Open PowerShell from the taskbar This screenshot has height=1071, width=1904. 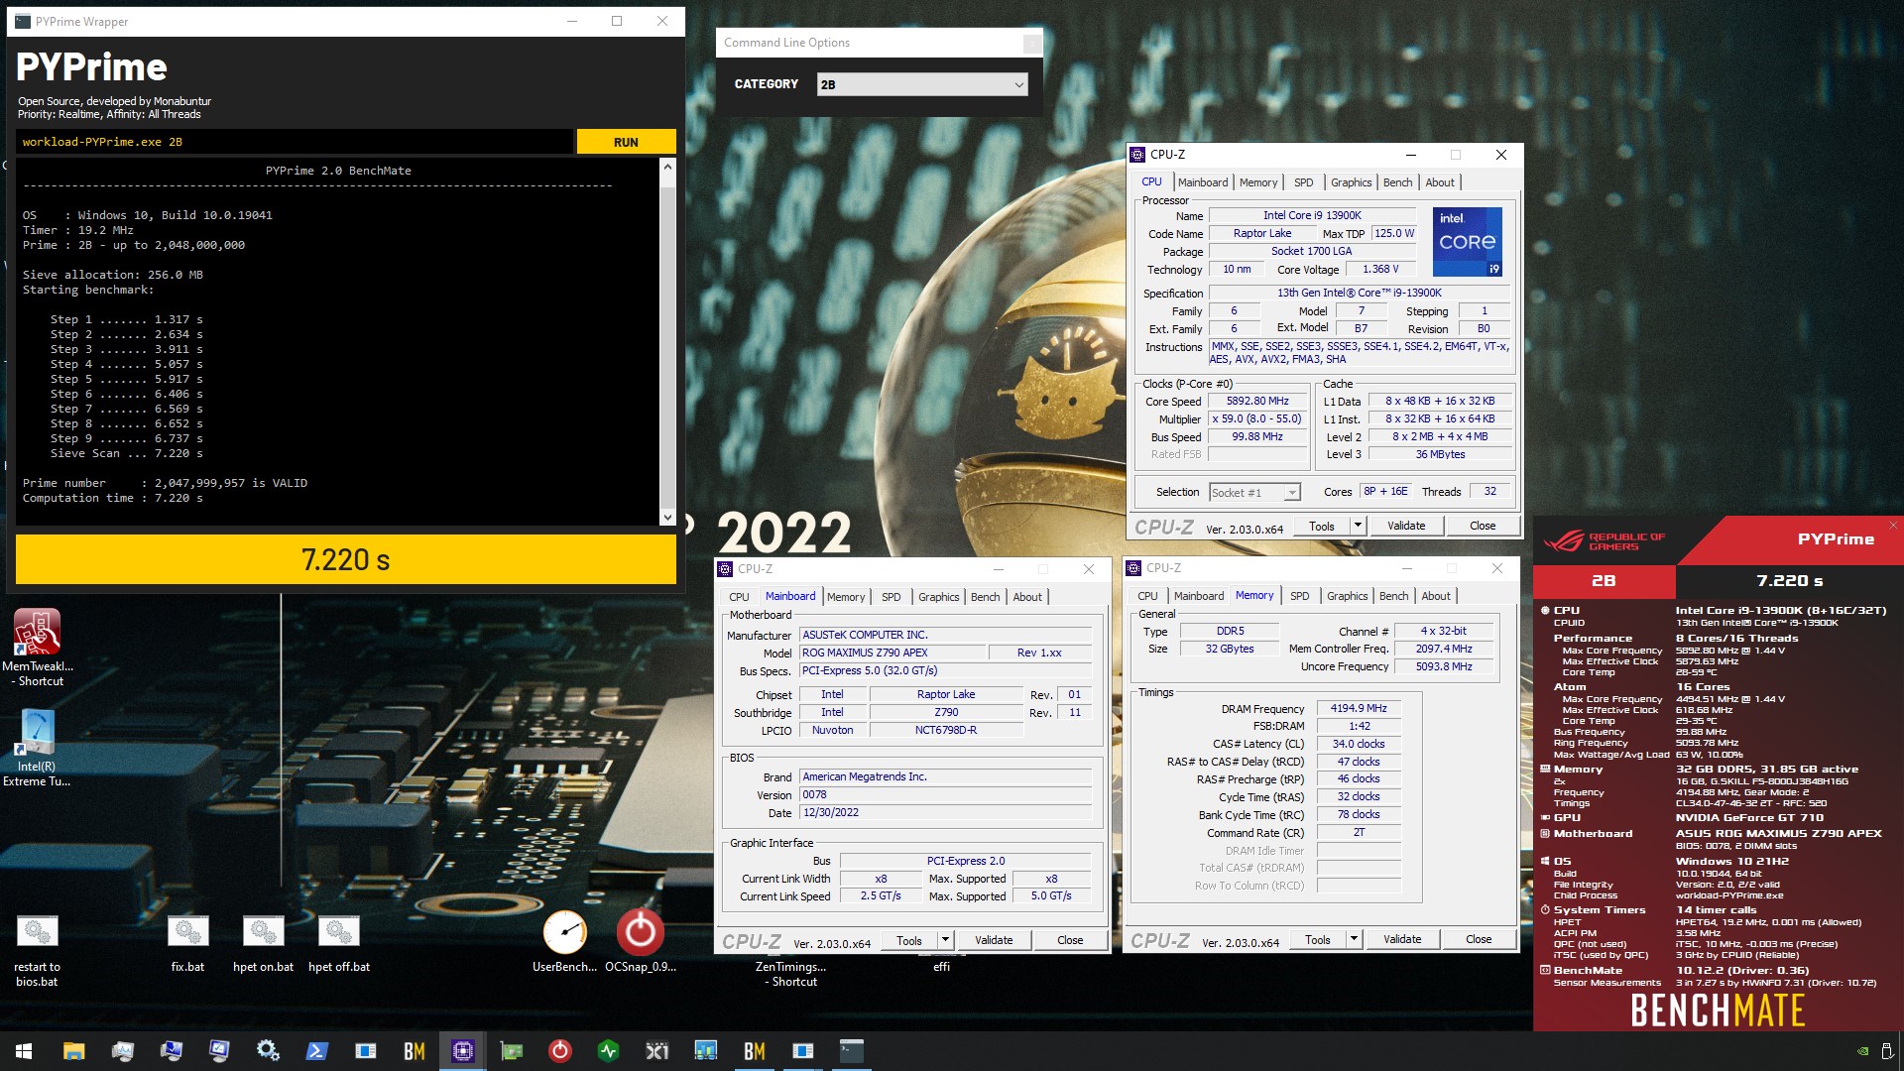pos(316,1051)
